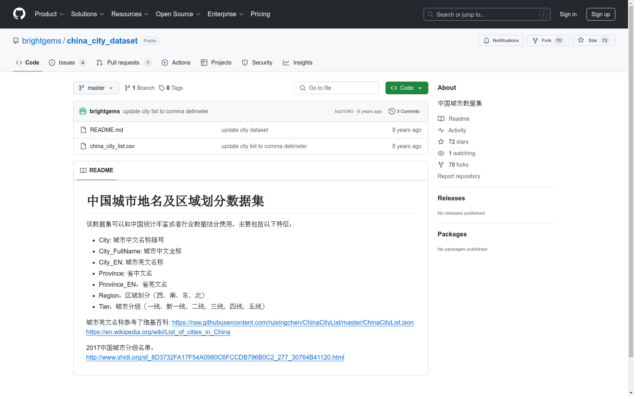Click the Fork count 70 badge
This screenshot has height=396, width=634.
click(x=559, y=40)
